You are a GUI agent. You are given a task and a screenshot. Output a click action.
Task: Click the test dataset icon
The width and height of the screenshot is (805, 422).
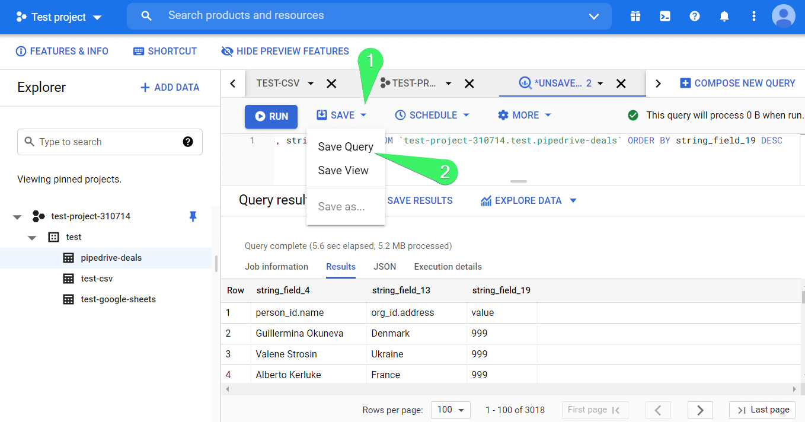click(53, 237)
